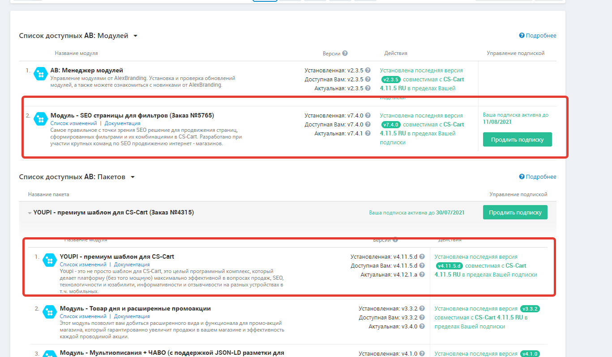Image resolution: width=612 pixels, height=357 pixels.
Task: Click help icon beside Установленная v4.1.0
Action: coord(422,353)
